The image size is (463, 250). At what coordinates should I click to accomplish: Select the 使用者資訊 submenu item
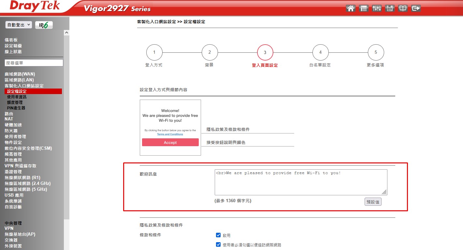tap(17, 97)
